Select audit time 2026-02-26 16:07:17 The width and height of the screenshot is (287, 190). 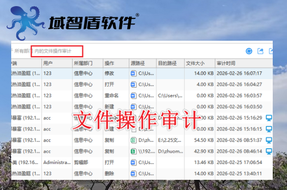click(240, 73)
